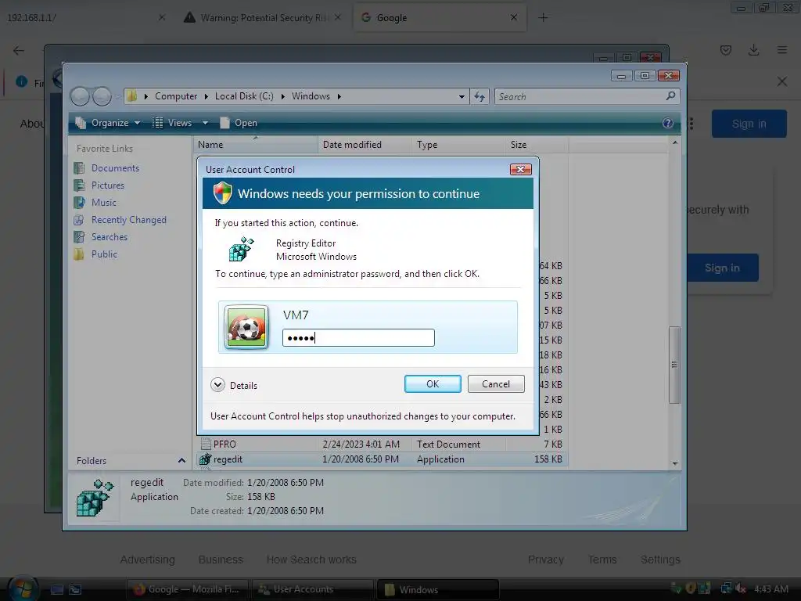Sort by Date modified column
The height and width of the screenshot is (601, 801).
[365, 145]
